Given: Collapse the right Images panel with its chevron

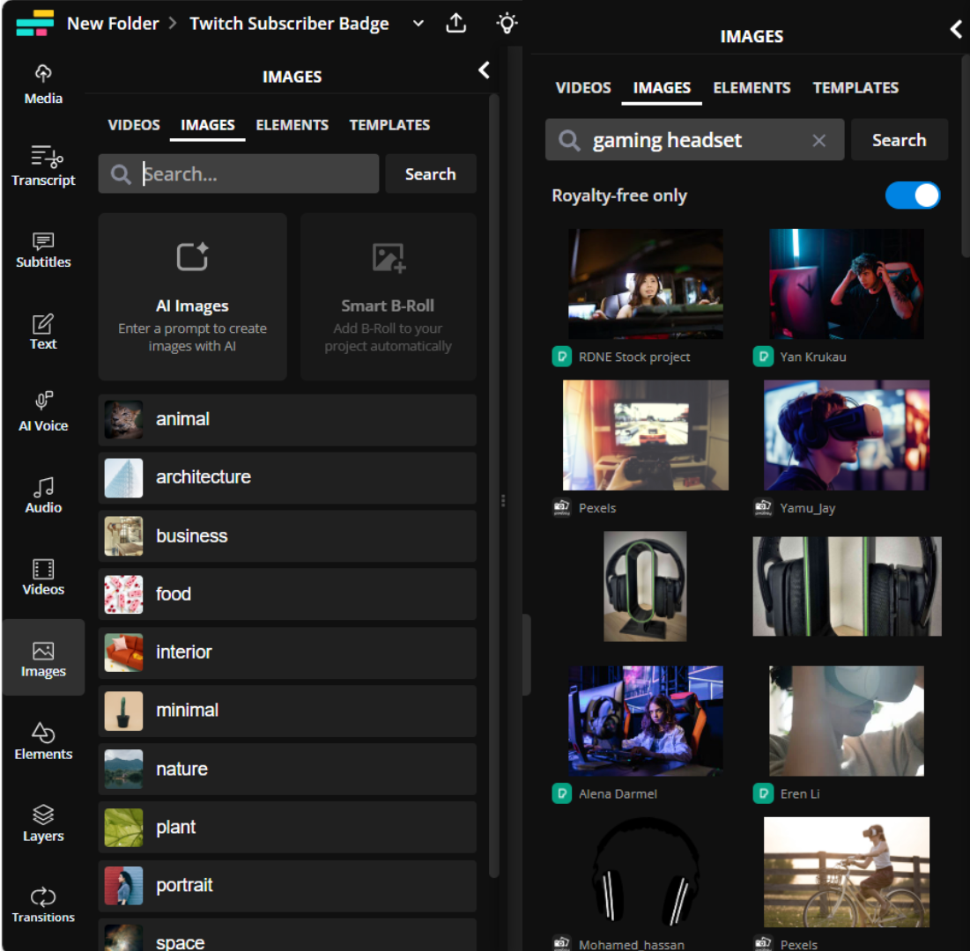Looking at the screenshot, I should tap(956, 29).
